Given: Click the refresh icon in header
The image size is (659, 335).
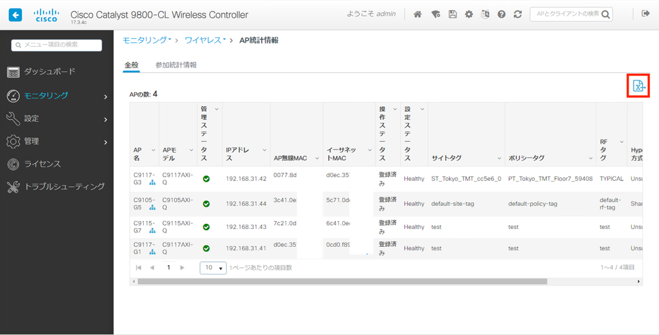Looking at the screenshot, I should (x=518, y=14).
